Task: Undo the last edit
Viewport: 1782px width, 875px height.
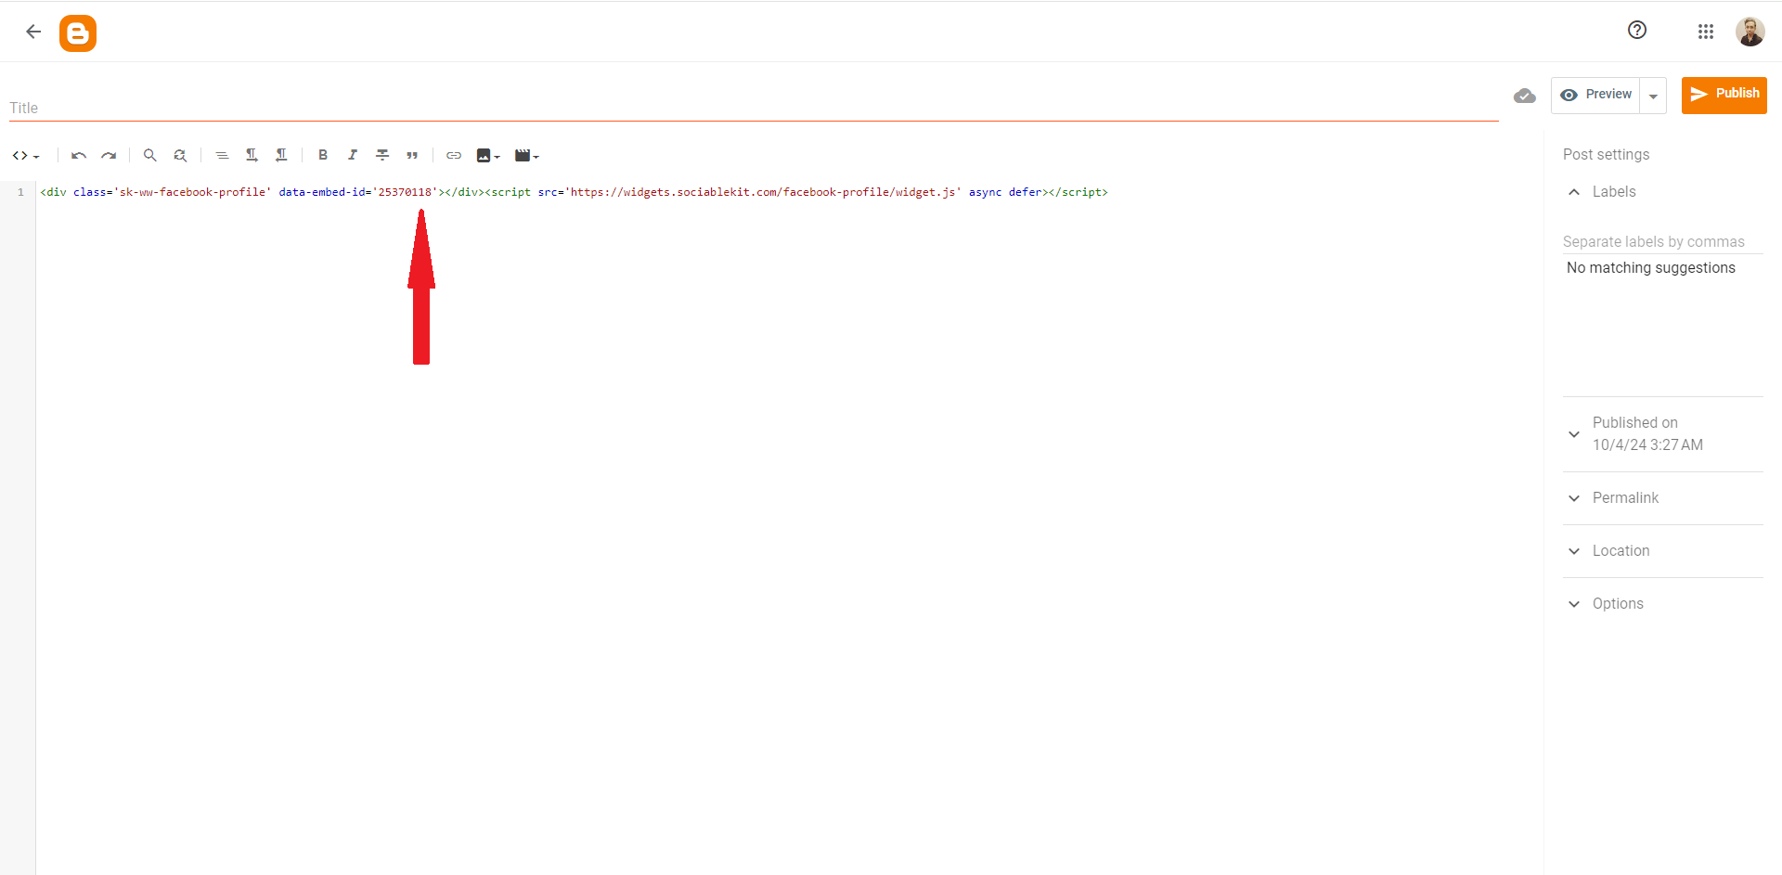Action: [x=79, y=156]
